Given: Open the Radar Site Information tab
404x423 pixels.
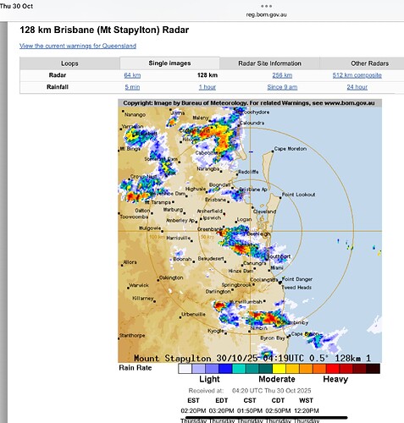Looking at the screenshot, I should (x=269, y=63).
